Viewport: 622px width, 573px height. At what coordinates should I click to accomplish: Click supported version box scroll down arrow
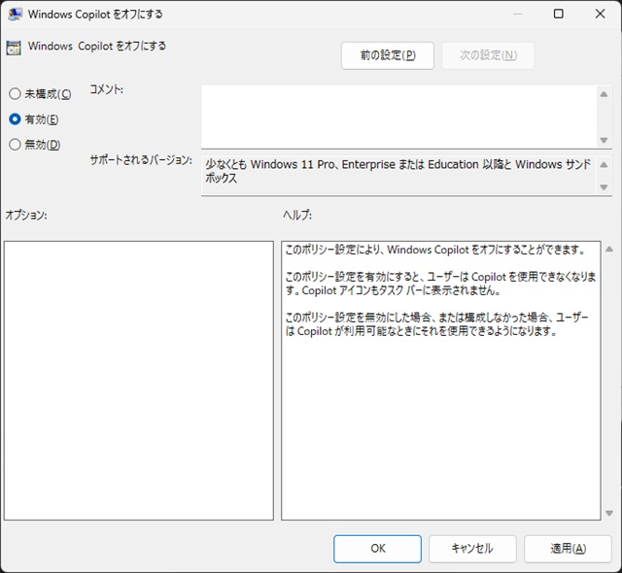604,187
